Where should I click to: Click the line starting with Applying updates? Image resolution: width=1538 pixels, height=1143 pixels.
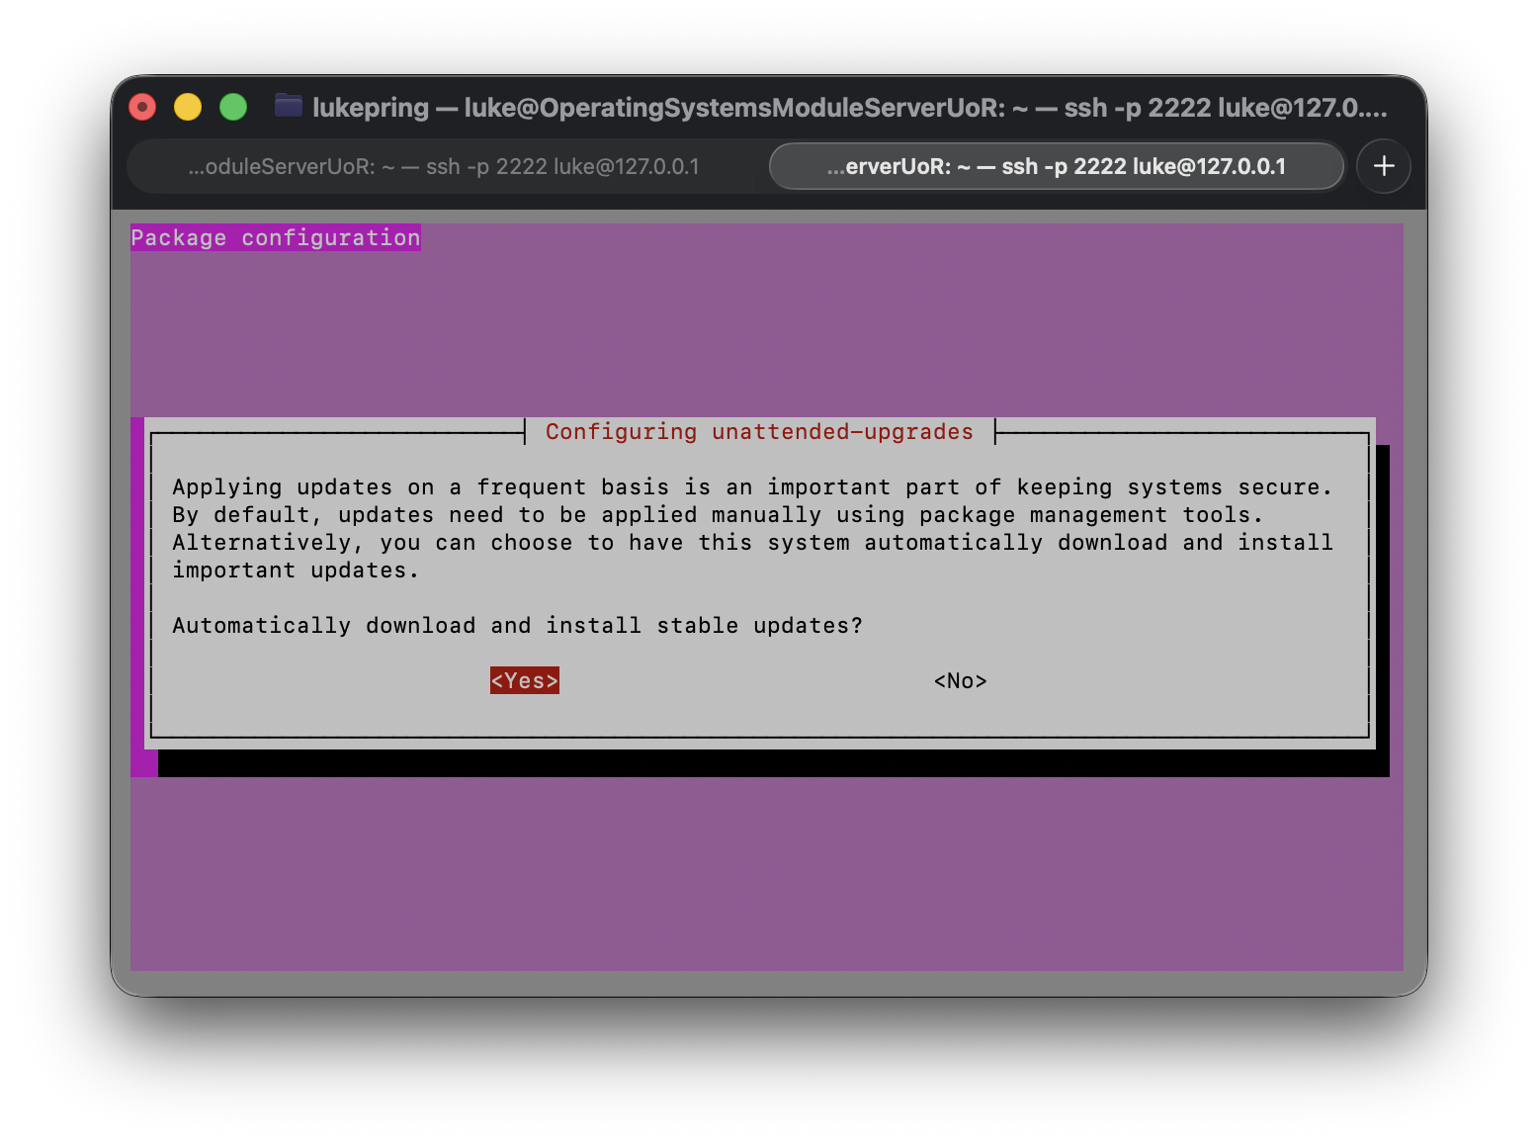click(751, 487)
